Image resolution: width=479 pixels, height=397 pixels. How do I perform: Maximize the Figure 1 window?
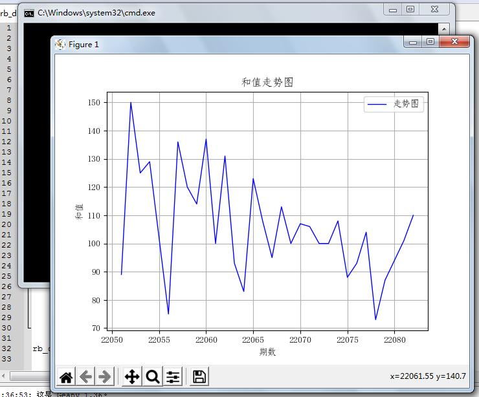point(430,41)
